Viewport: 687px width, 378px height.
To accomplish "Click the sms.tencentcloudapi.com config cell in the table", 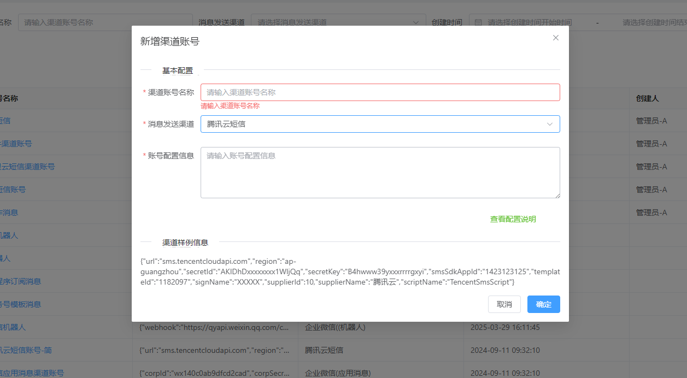I will coord(214,350).
